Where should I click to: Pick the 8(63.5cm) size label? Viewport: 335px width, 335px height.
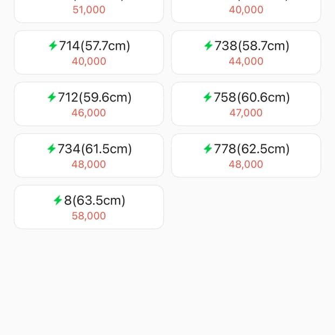point(95,200)
